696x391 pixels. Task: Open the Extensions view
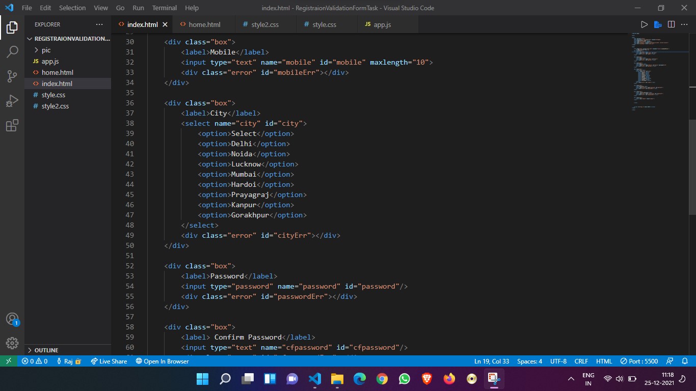[12, 125]
